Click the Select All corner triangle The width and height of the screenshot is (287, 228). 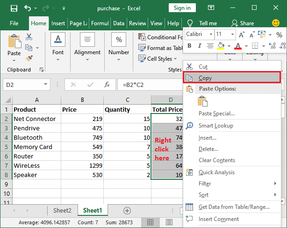click(7, 100)
